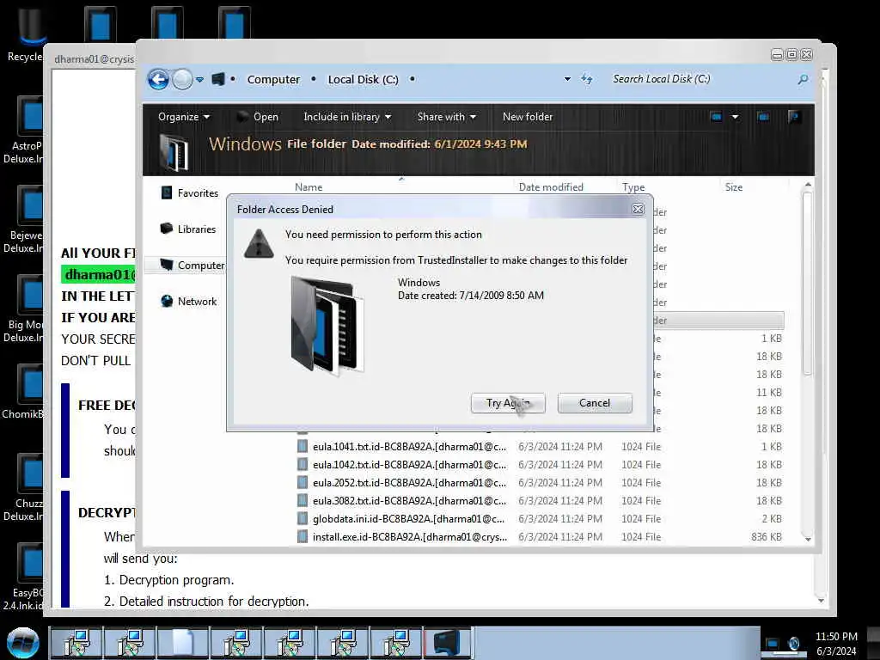
Task: Select the EasyBCD 2.4.lnk desktop icon
Action: tap(23, 577)
